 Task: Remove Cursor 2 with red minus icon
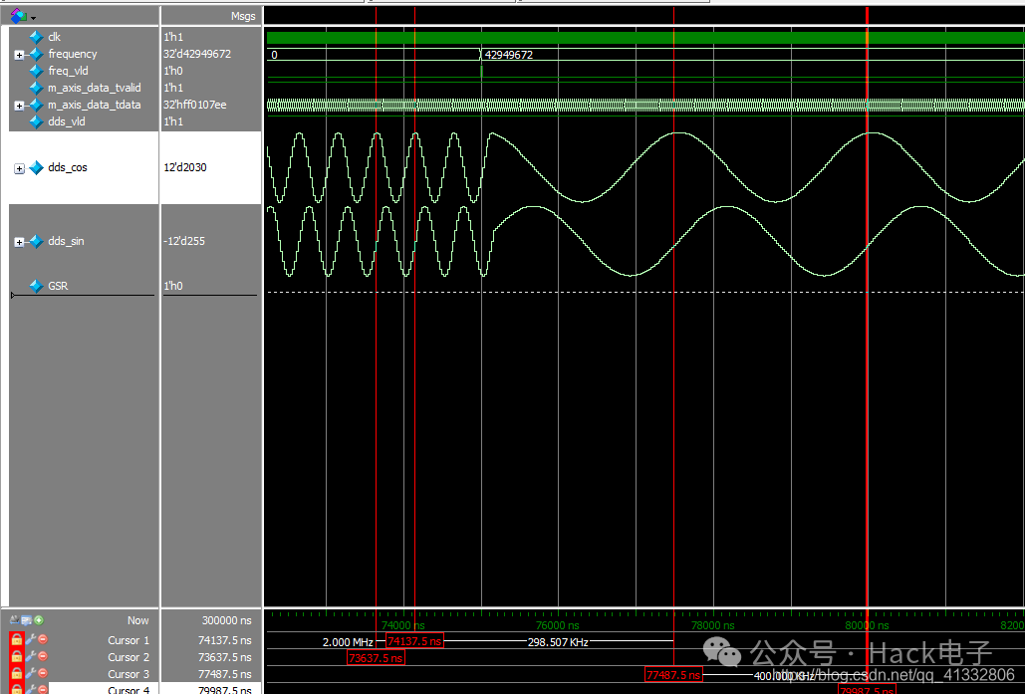(x=43, y=656)
